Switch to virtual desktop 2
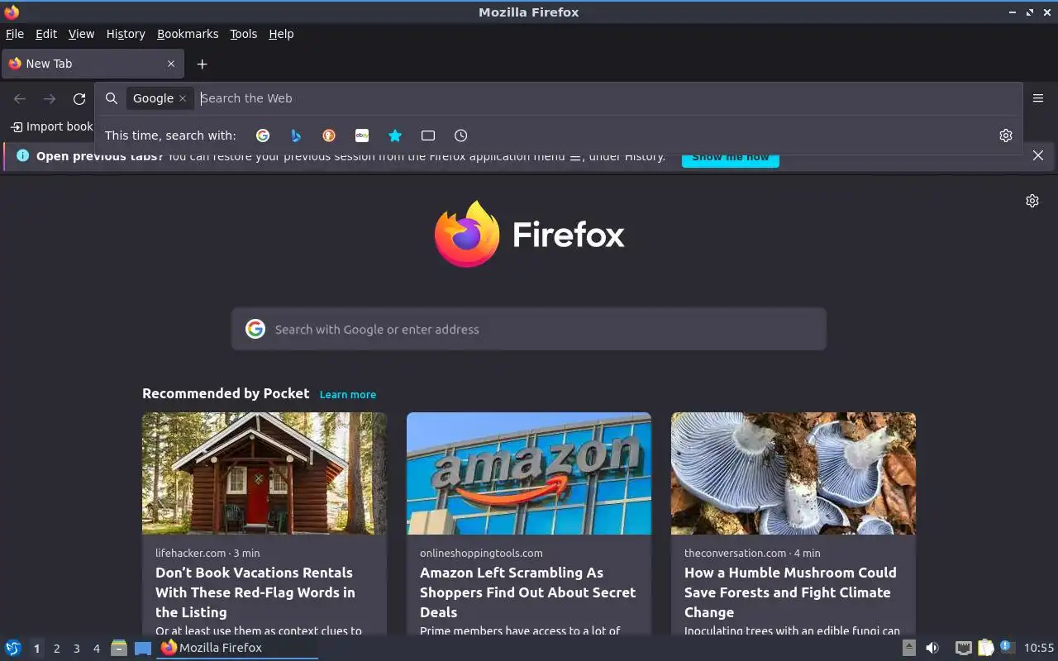The height and width of the screenshot is (661, 1058). point(56,649)
